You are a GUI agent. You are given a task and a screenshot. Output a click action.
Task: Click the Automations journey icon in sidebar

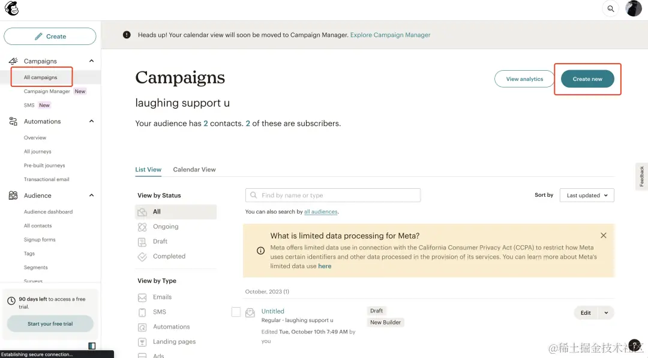(13, 122)
